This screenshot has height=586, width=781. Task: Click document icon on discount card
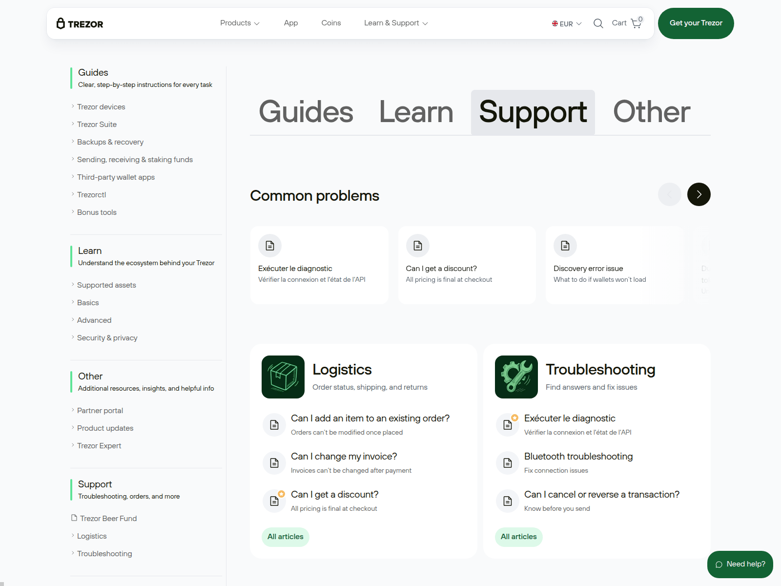click(418, 246)
